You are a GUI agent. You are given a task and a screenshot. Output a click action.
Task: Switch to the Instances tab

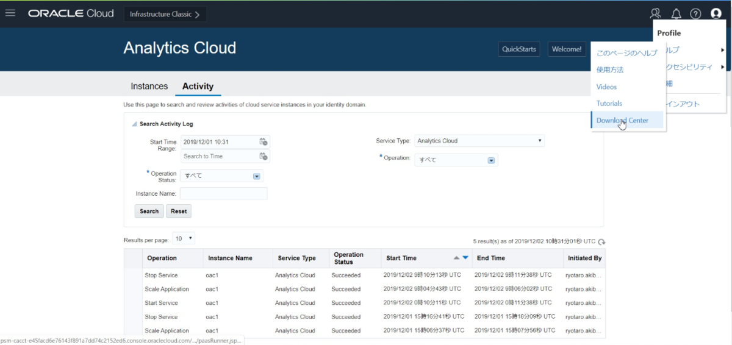[149, 86]
